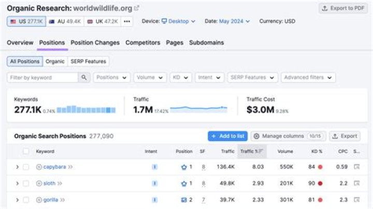Click the more databases ellipsis button

point(127,21)
